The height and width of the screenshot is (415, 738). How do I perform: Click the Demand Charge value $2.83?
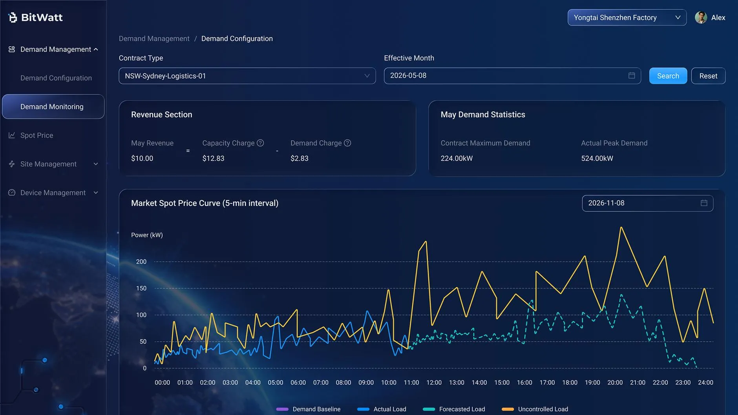coord(300,158)
